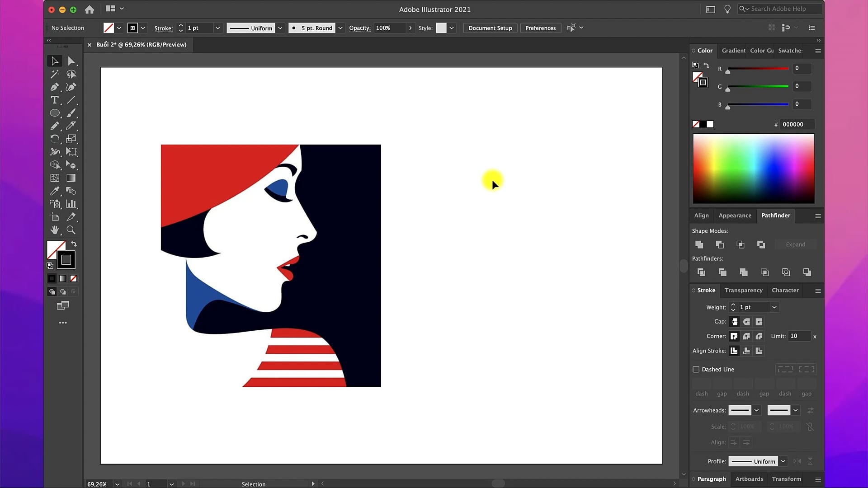Enable the Dashed Line checkbox
This screenshot has height=488, width=868.
[x=696, y=369]
